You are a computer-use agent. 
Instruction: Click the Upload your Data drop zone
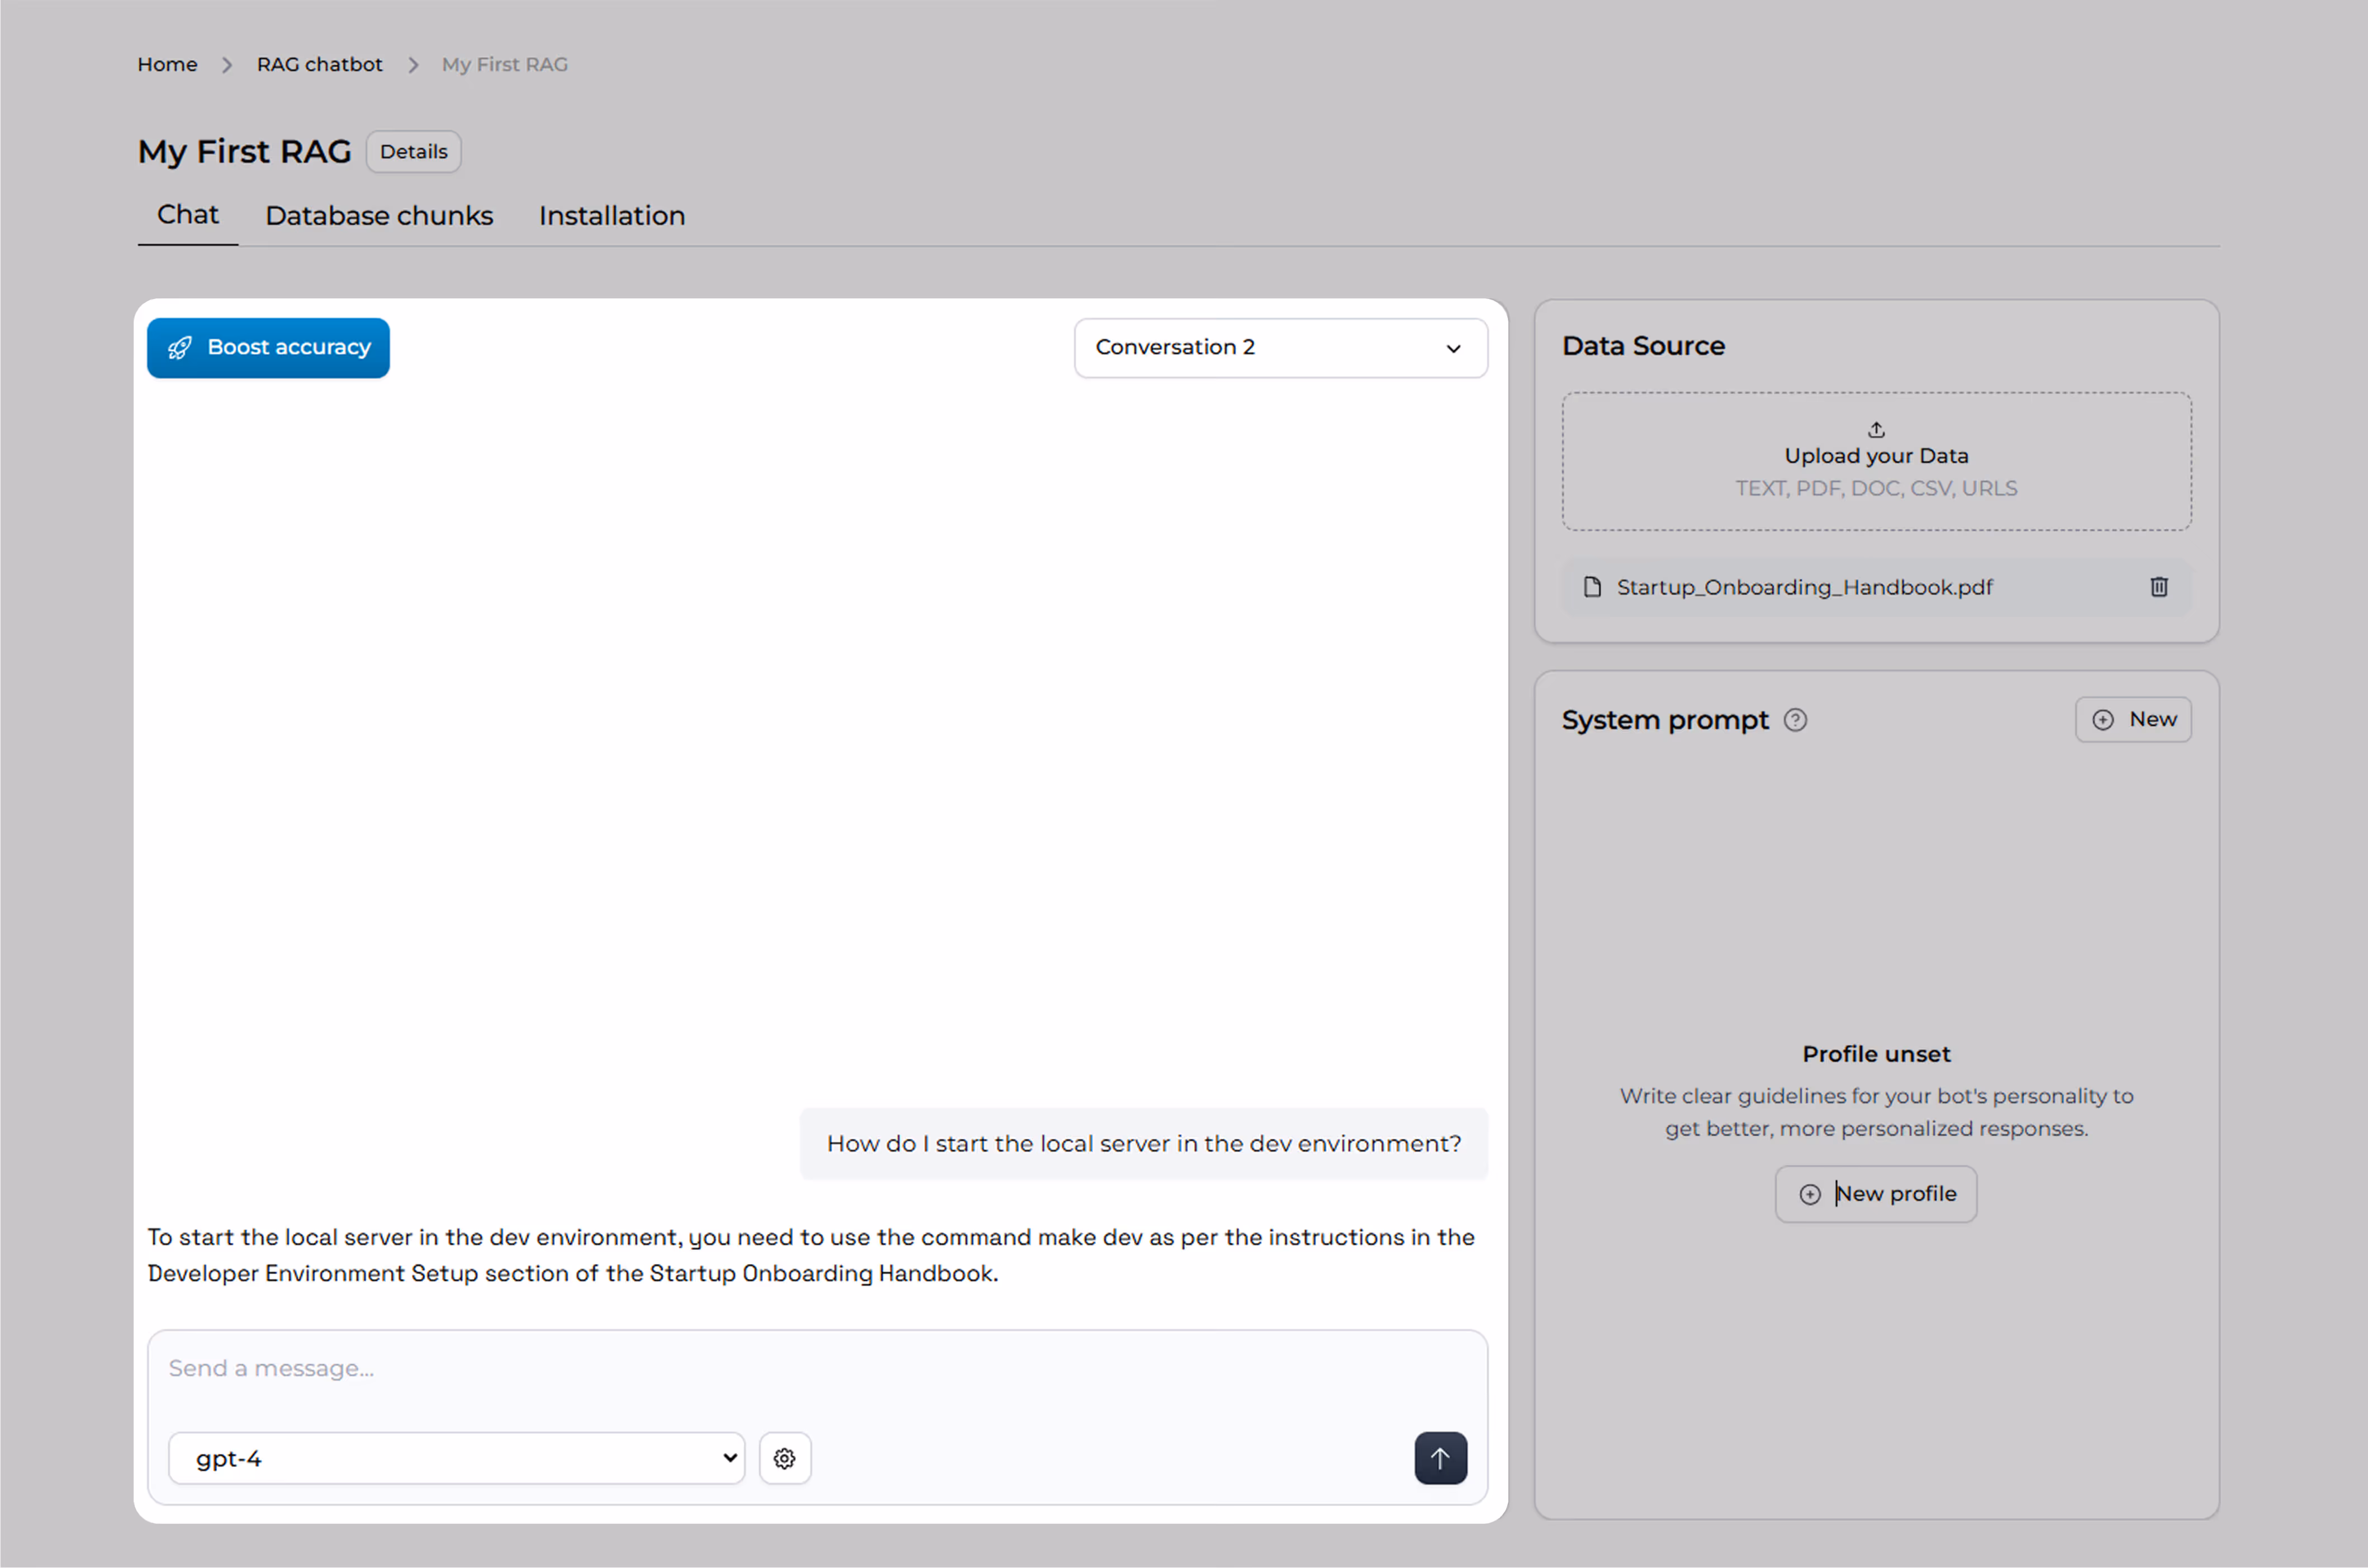pos(1876,462)
